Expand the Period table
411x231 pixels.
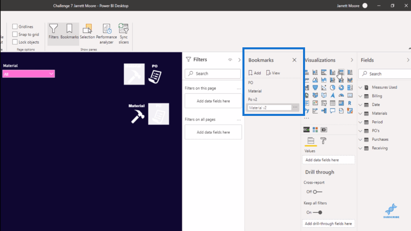(360, 122)
